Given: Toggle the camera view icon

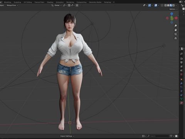Looking at the screenshot, I should pos(176,34).
